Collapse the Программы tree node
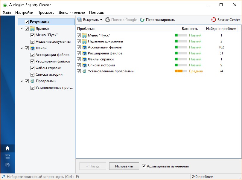Screen dimensions: 242x180 click(22, 81)
